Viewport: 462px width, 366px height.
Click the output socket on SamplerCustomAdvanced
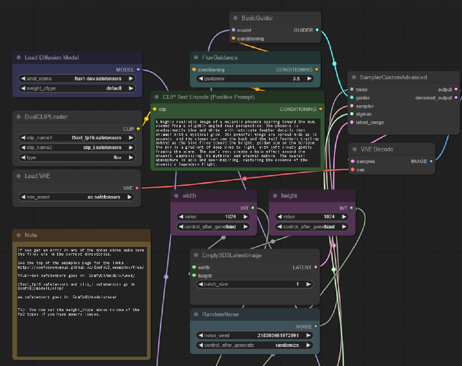[x=456, y=90]
